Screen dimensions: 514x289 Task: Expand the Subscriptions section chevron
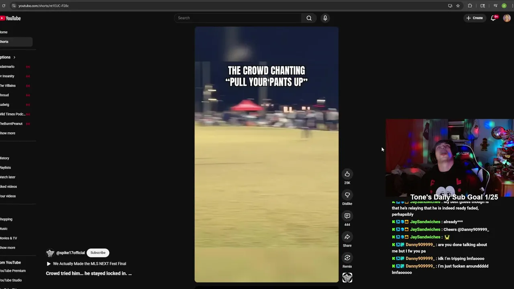[x=14, y=57]
